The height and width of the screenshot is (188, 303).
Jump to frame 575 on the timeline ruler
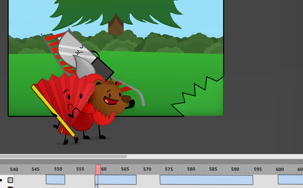tap(169, 169)
